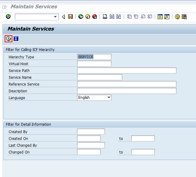Open the menu icon beside window title
The image size is (196, 177).
point(5,6)
